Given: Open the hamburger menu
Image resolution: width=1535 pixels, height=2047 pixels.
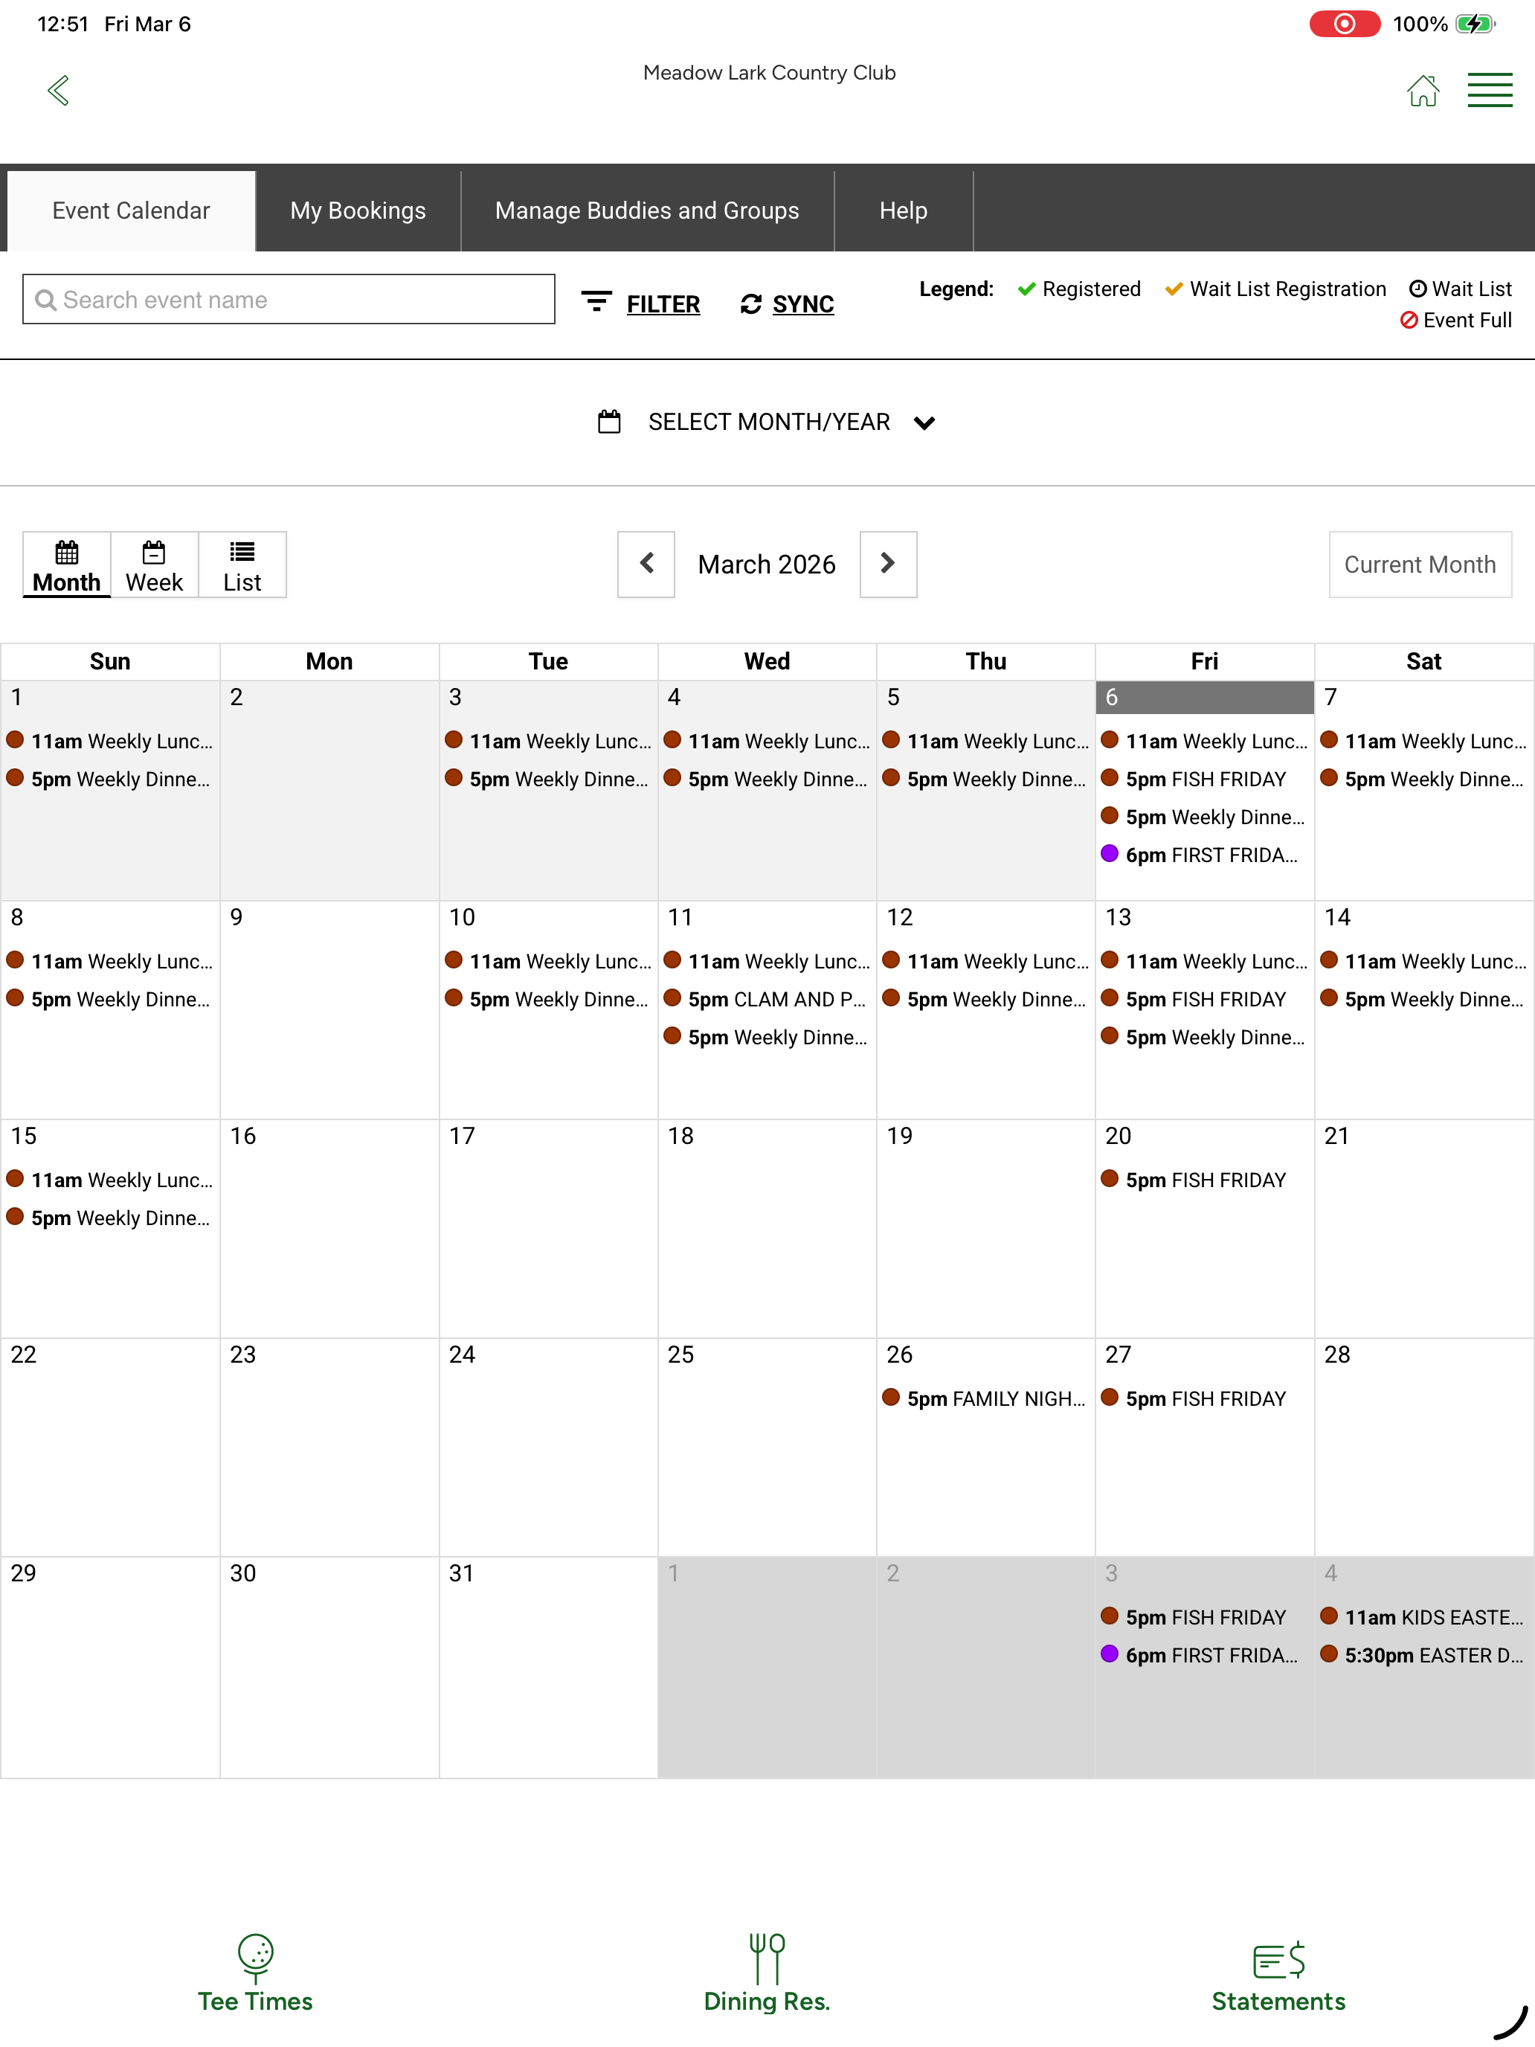Looking at the screenshot, I should click(1490, 91).
